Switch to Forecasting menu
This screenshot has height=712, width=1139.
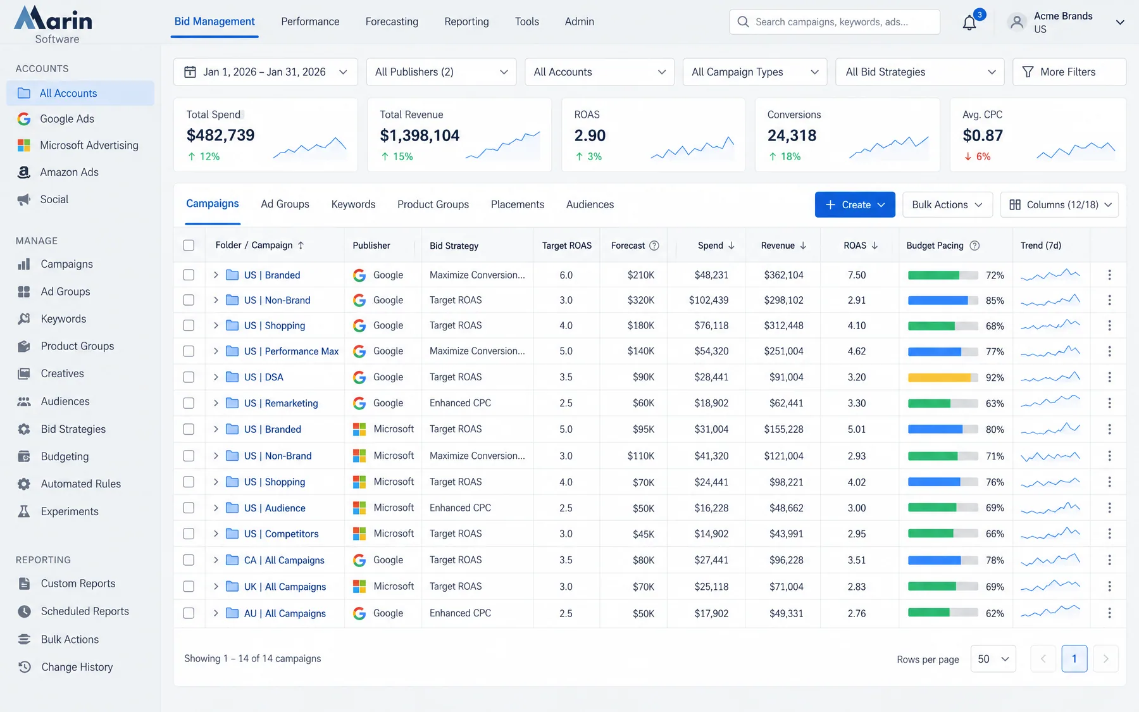392,22
